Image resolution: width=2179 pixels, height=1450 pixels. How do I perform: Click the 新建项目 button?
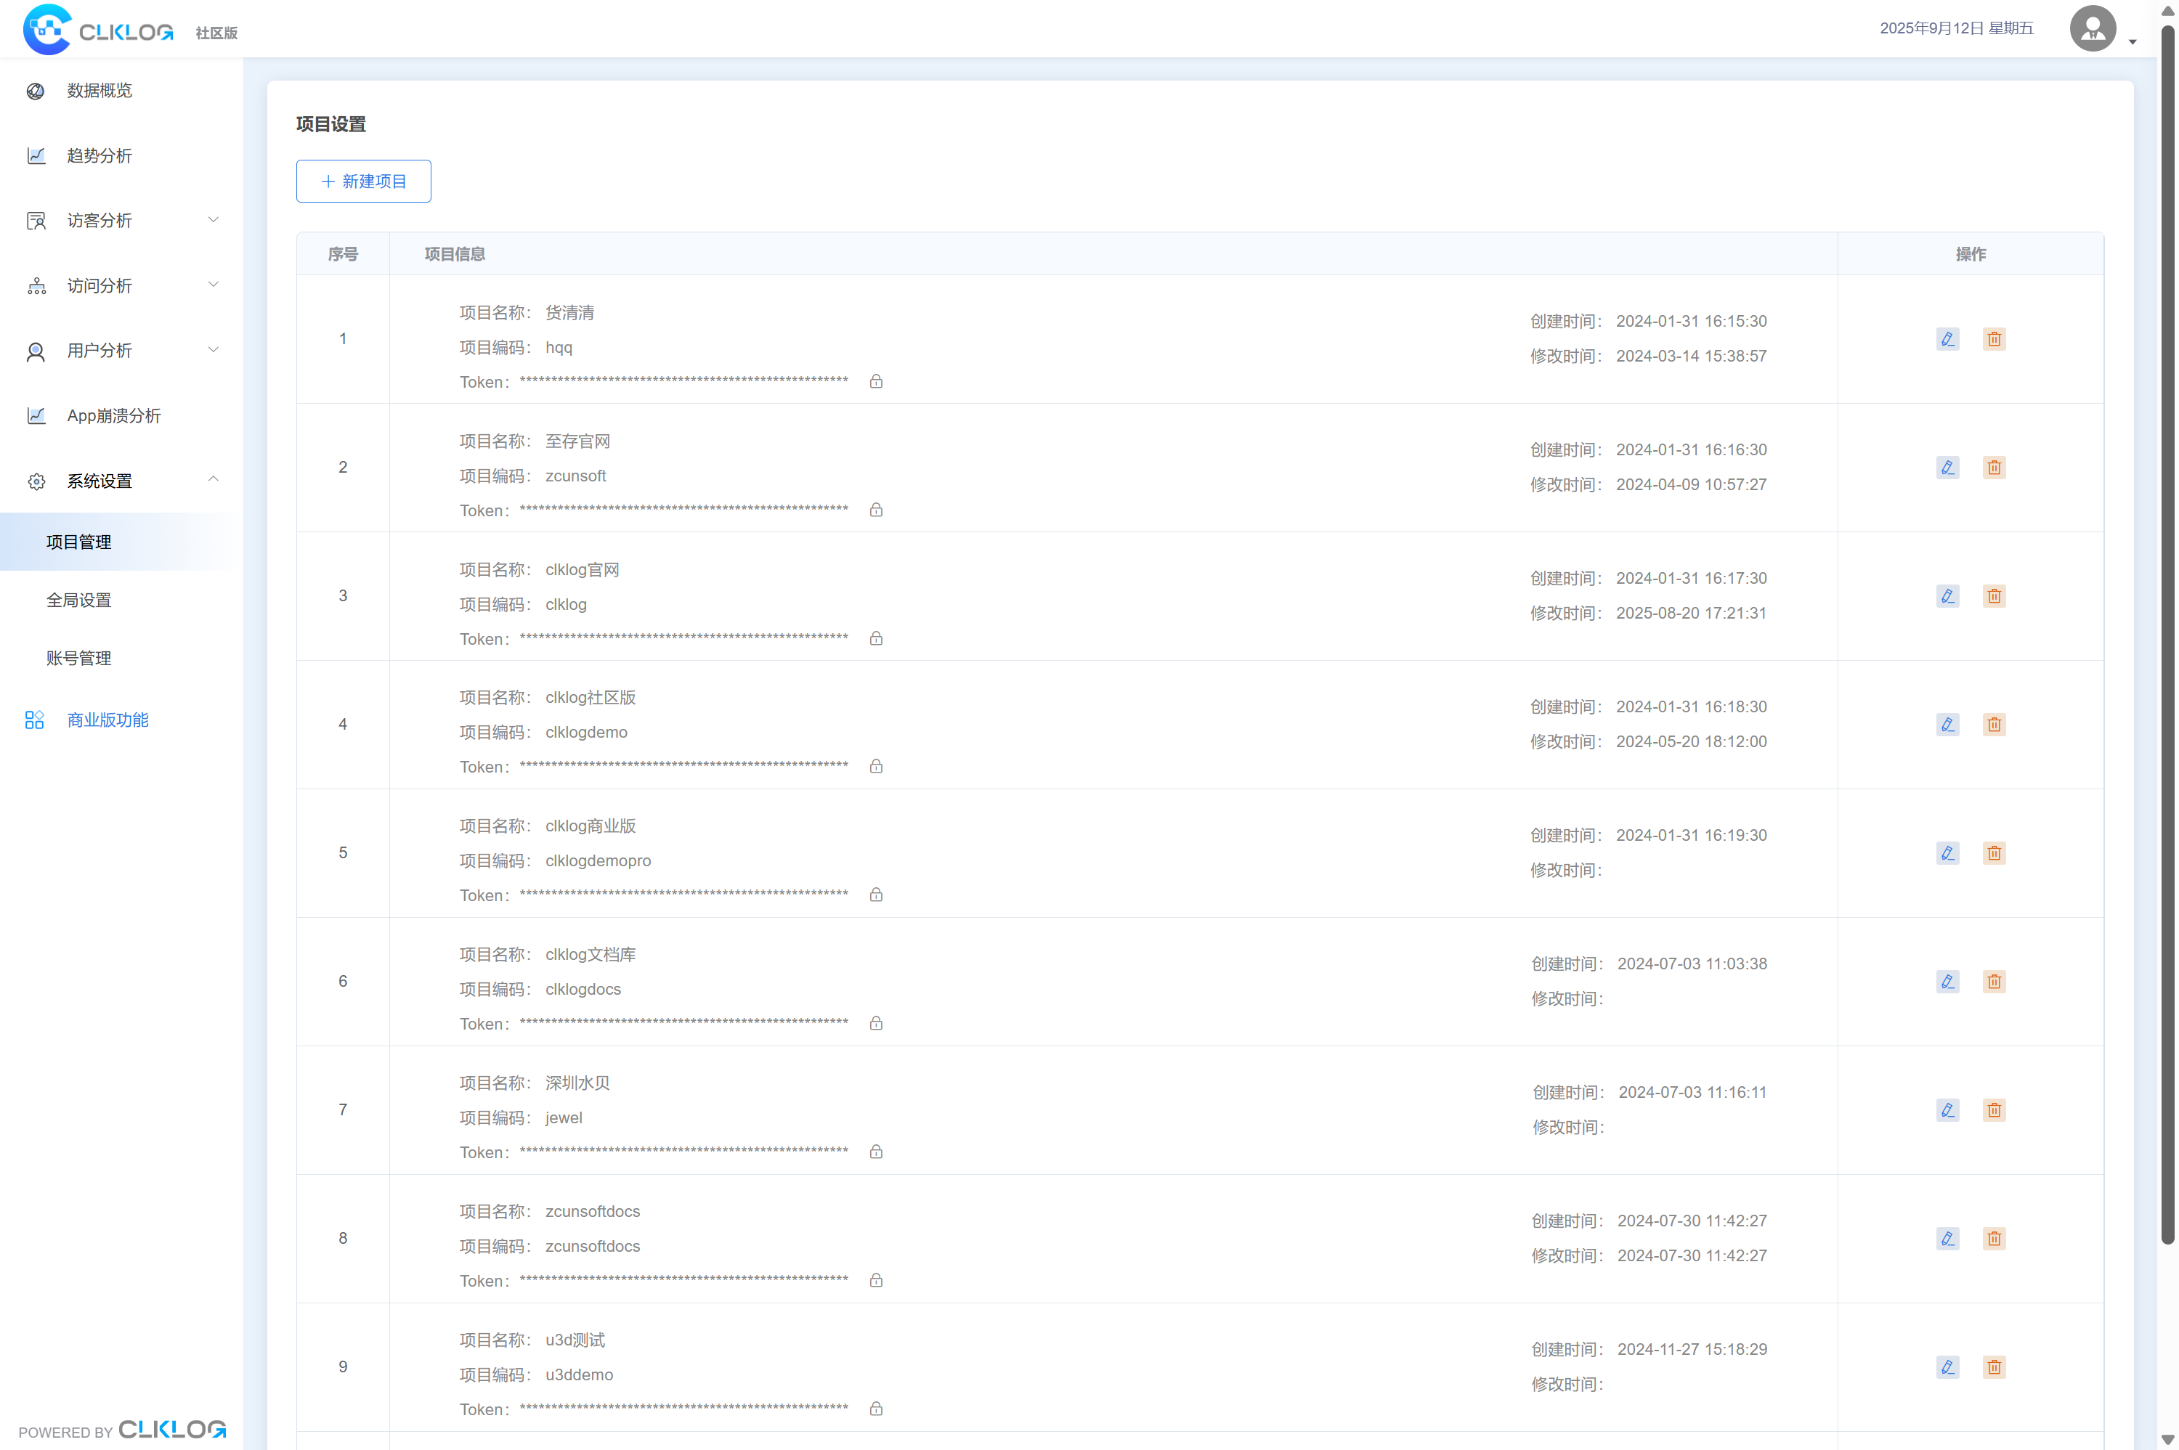[362, 182]
